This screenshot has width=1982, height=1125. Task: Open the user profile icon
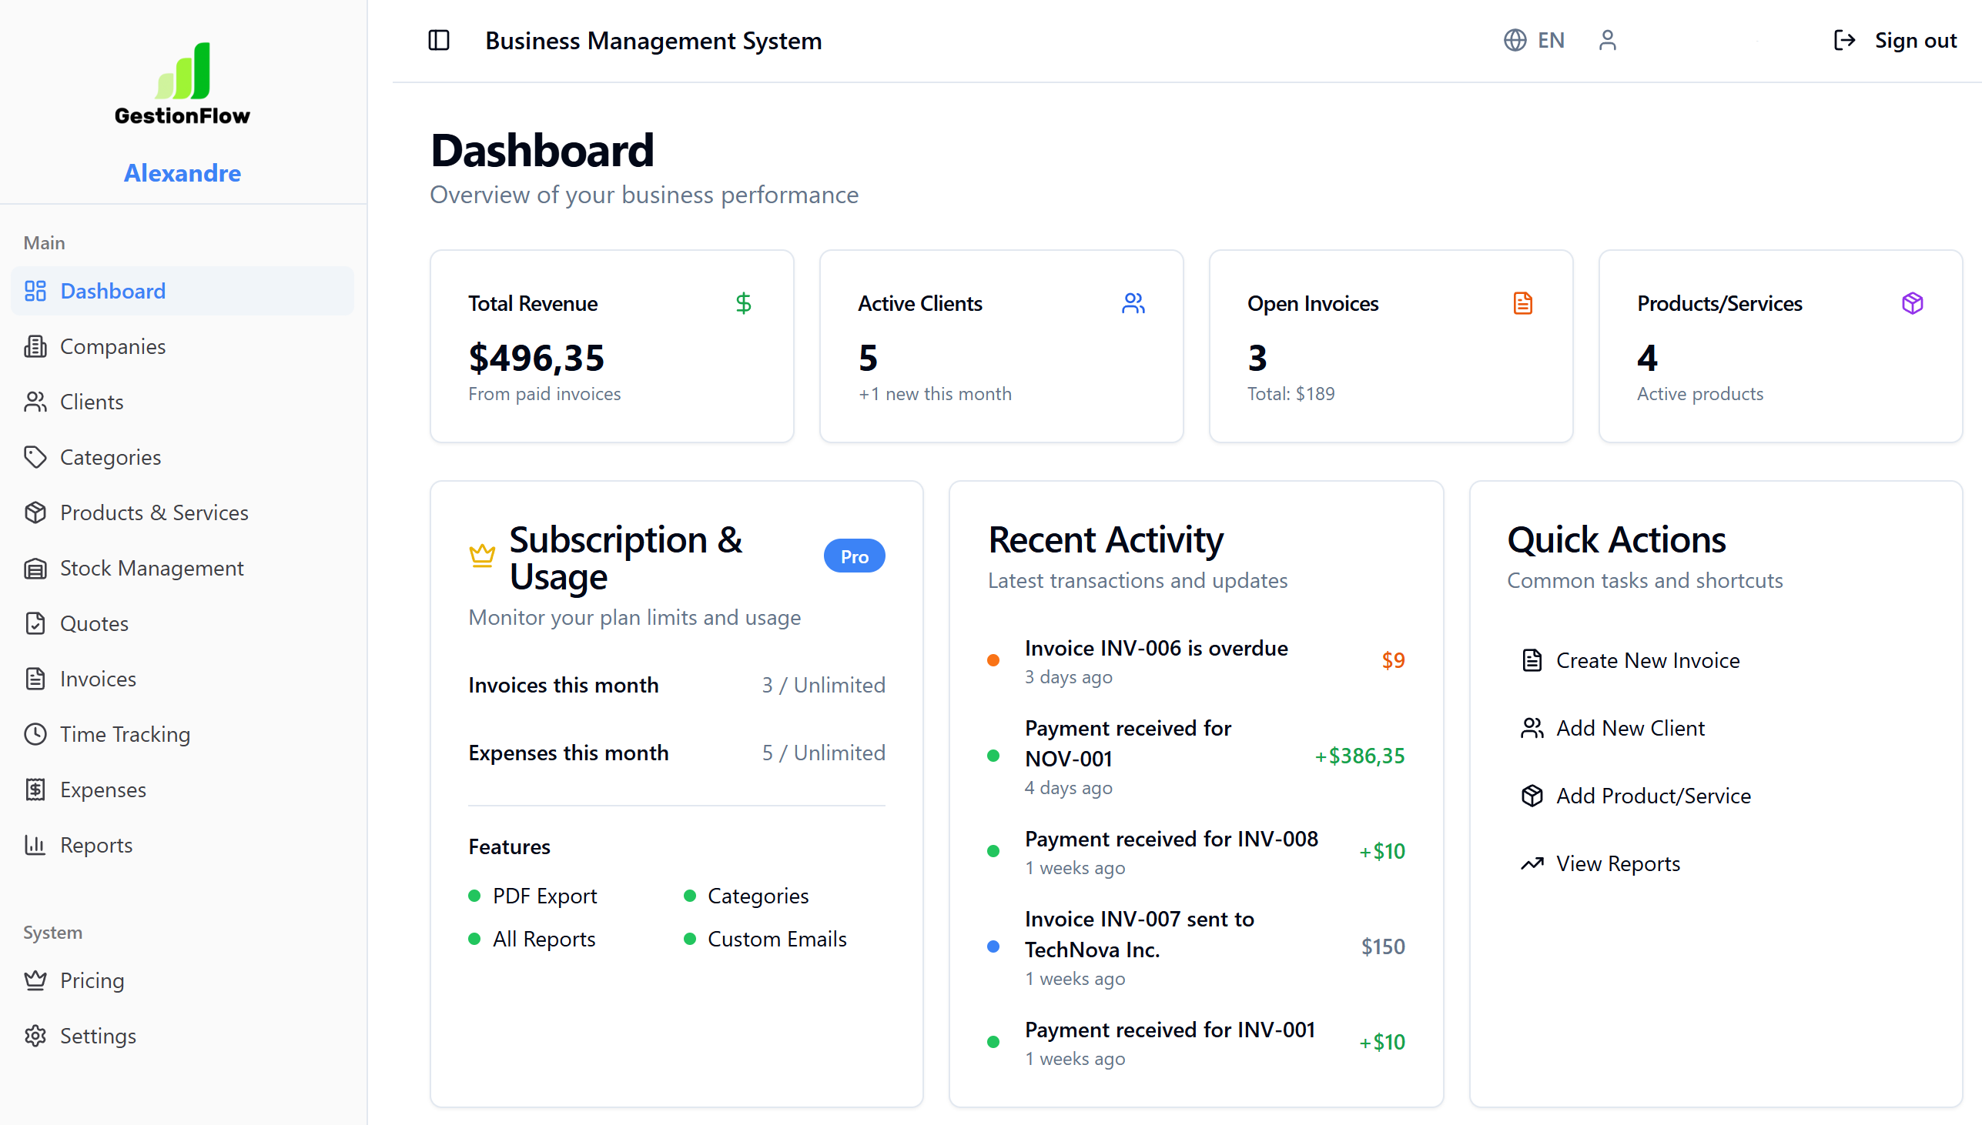pyautogui.click(x=1609, y=39)
